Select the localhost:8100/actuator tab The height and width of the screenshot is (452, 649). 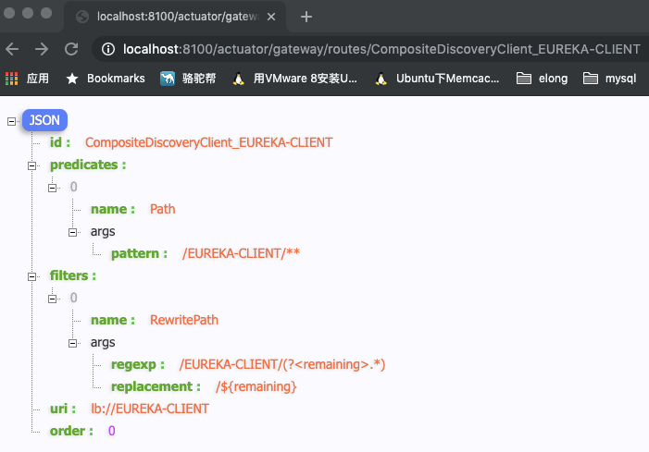point(175,17)
